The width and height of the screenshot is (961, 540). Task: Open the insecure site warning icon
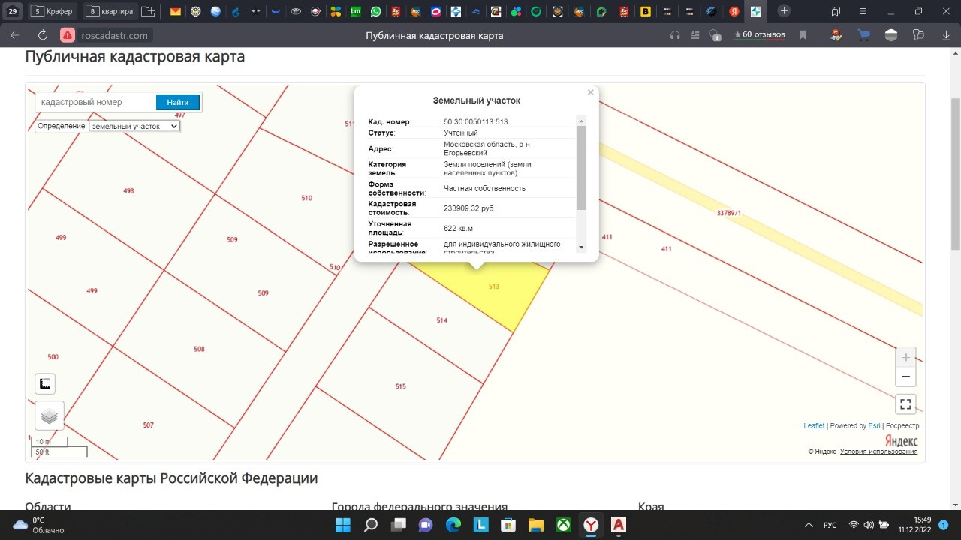(x=68, y=35)
